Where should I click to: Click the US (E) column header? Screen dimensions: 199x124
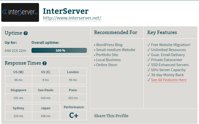click(x=46, y=72)
